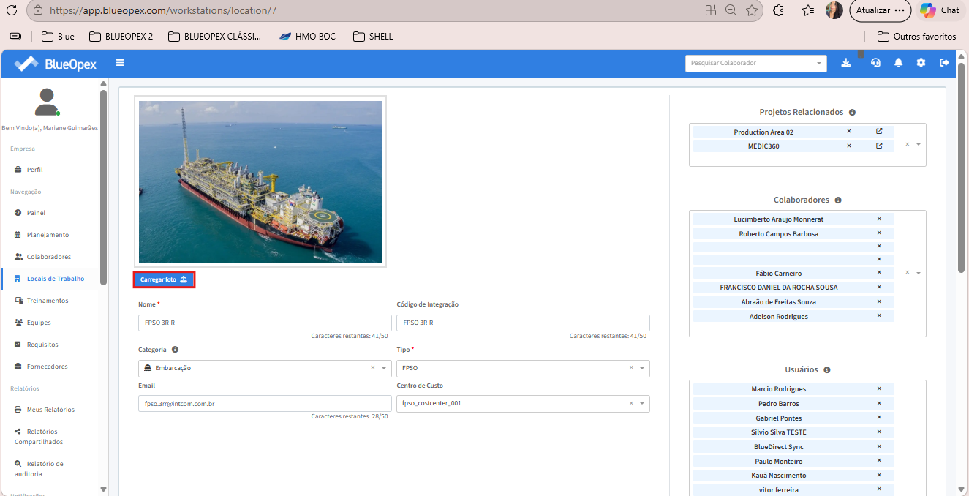Open browser favorites list icon

pyautogui.click(x=807, y=10)
